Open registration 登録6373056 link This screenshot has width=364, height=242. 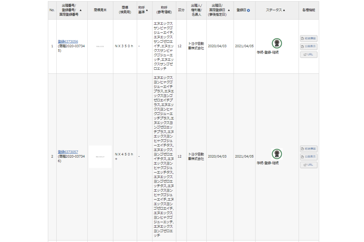[68, 41]
